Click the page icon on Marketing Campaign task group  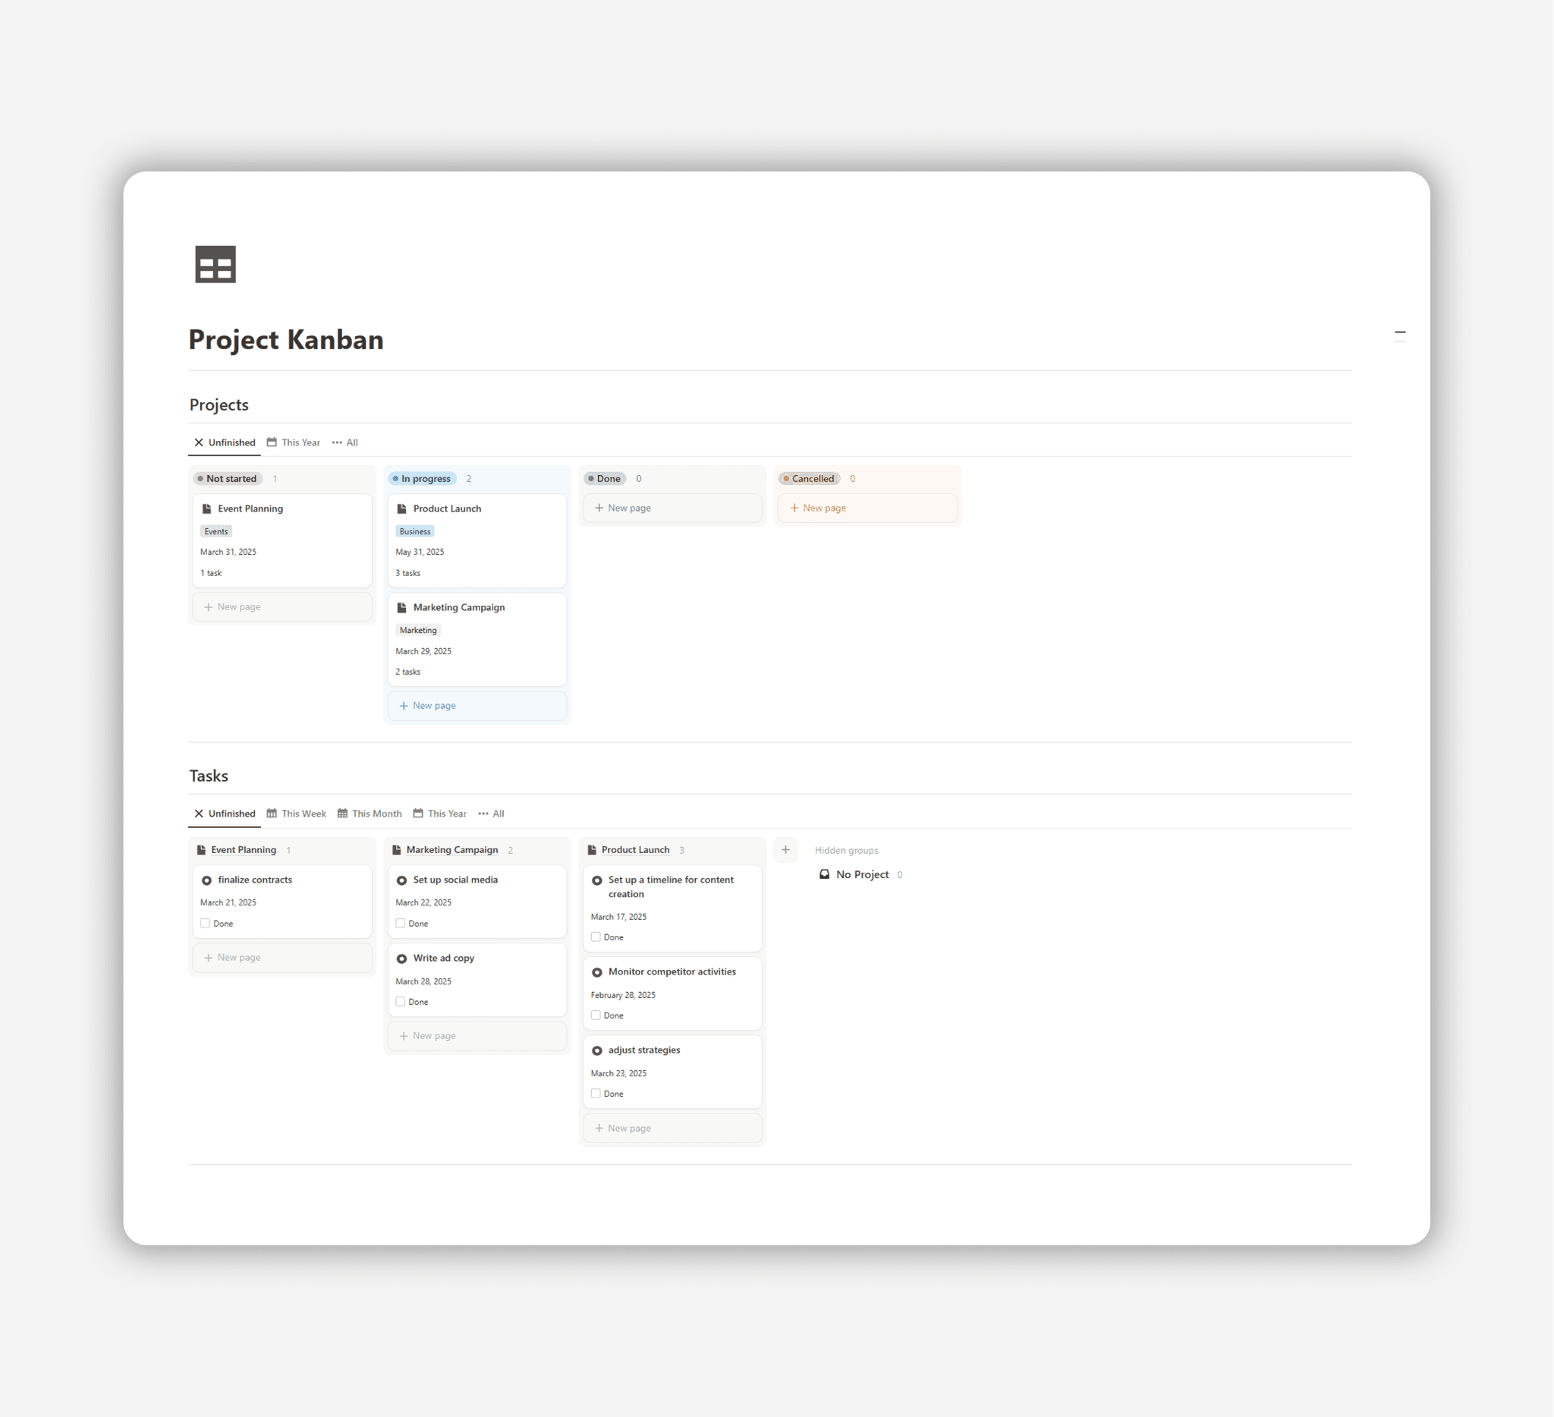(x=396, y=849)
